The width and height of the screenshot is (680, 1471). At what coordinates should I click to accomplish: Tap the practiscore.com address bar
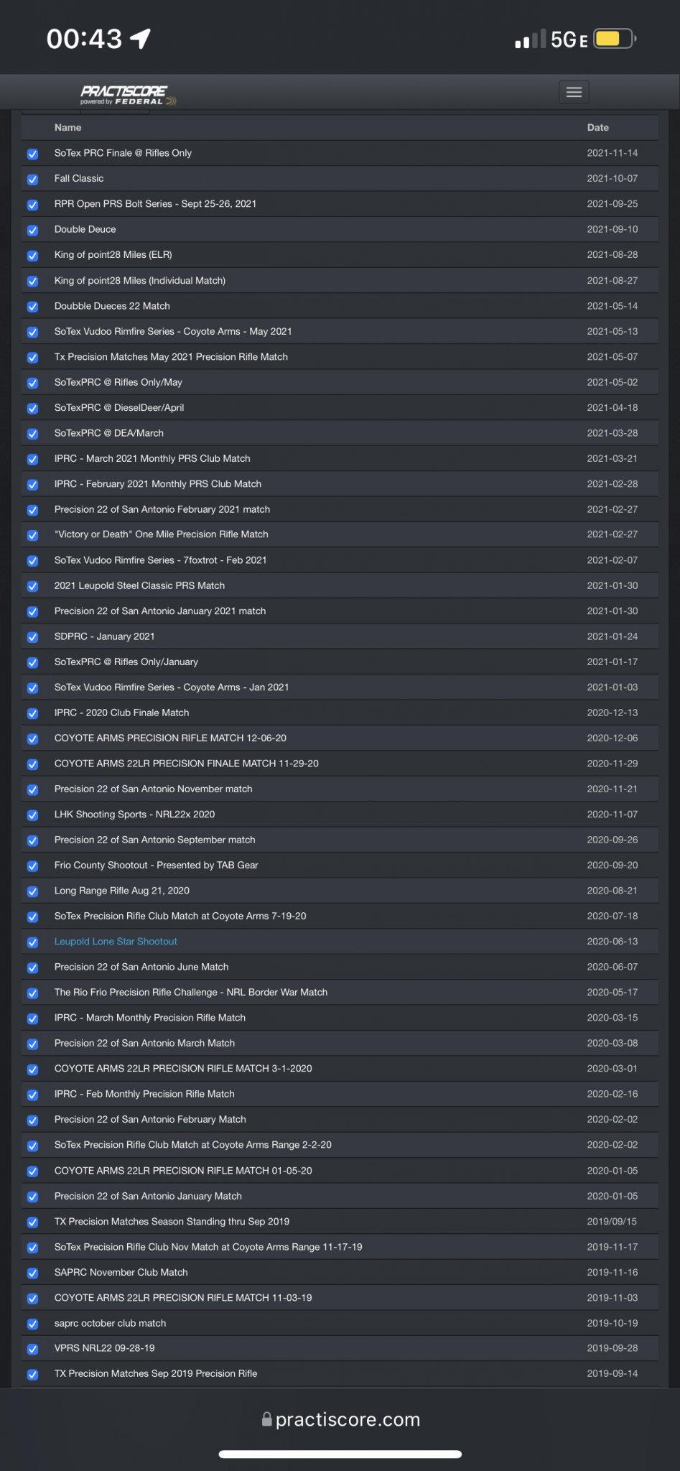348,1419
